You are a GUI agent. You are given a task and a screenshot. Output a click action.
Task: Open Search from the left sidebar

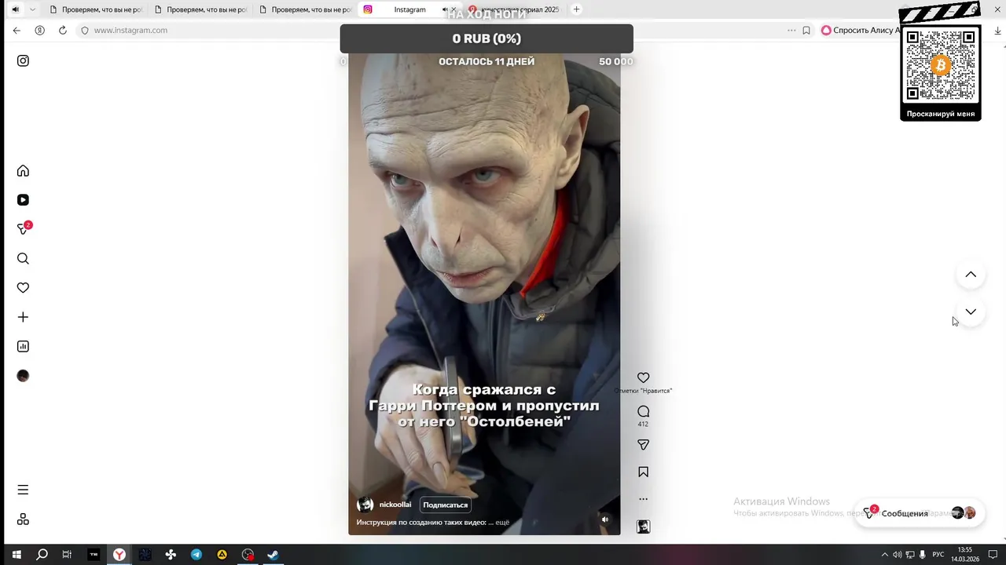coord(23,259)
